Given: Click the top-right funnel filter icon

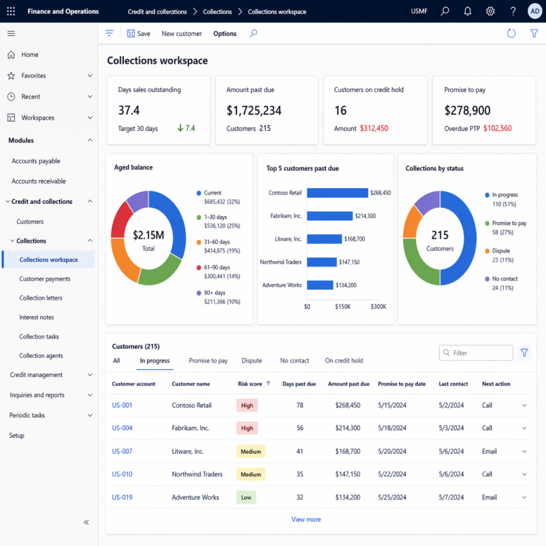Looking at the screenshot, I should point(534,34).
